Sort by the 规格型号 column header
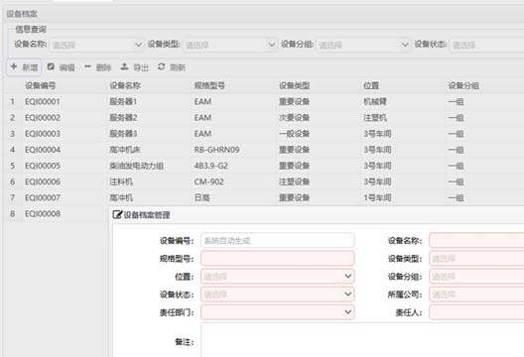Image resolution: width=524 pixels, height=357 pixels. [x=209, y=86]
